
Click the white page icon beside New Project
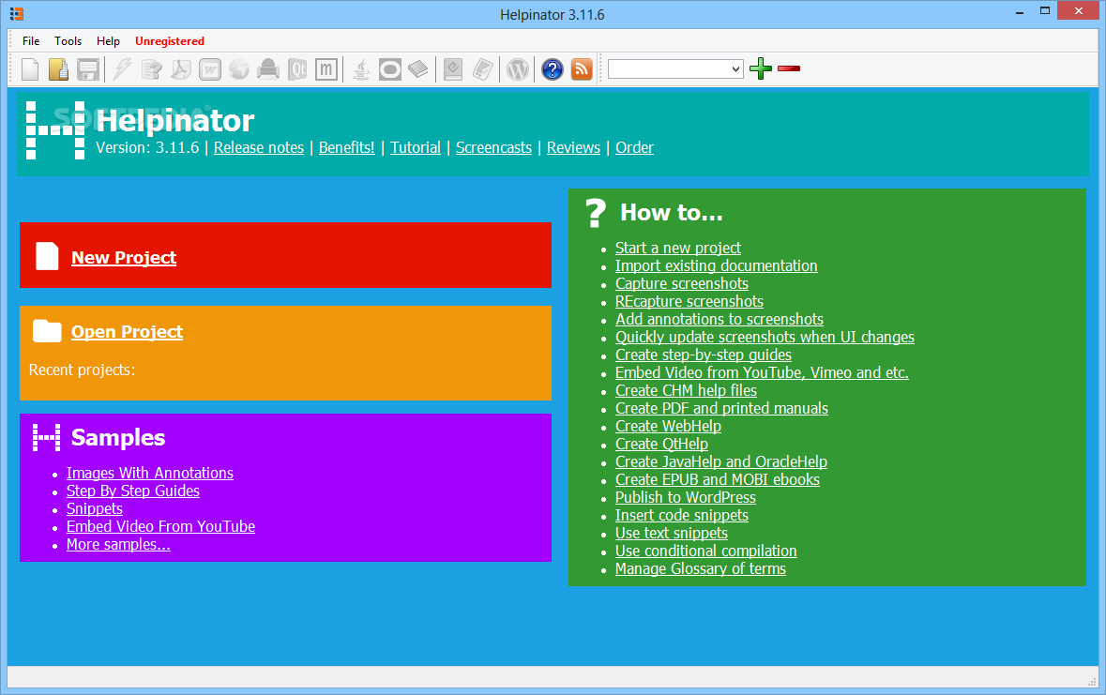coord(47,256)
